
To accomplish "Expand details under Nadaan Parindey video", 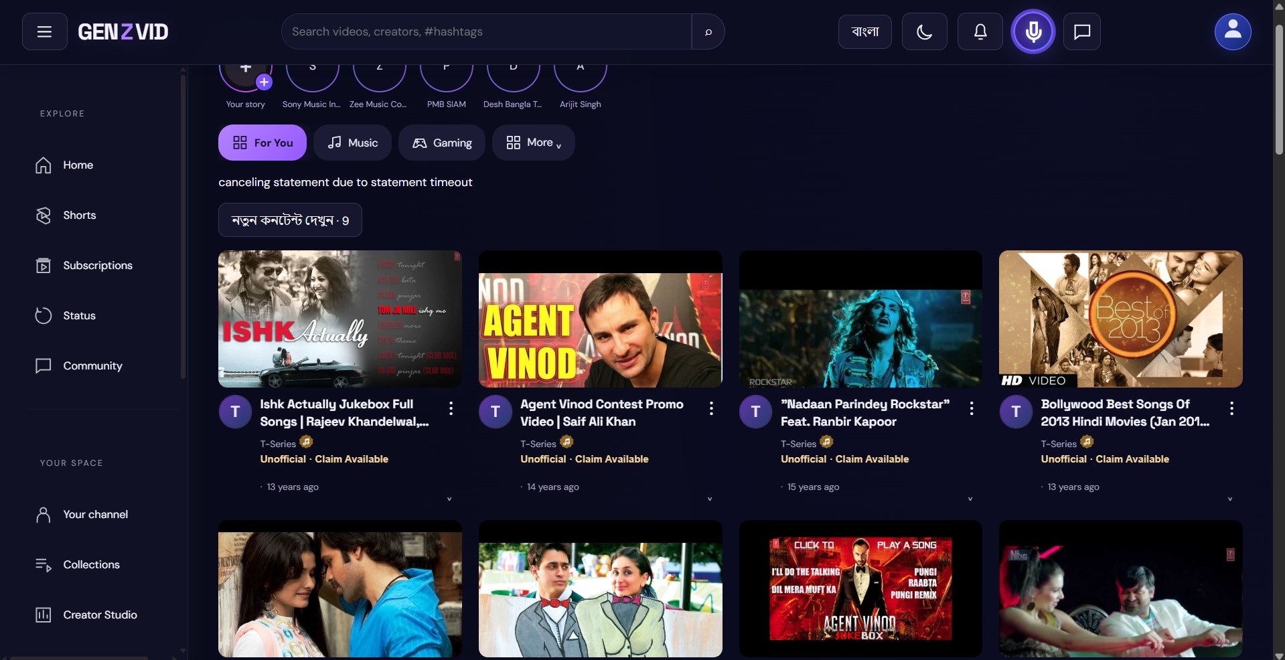I will click(x=970, y=499).
